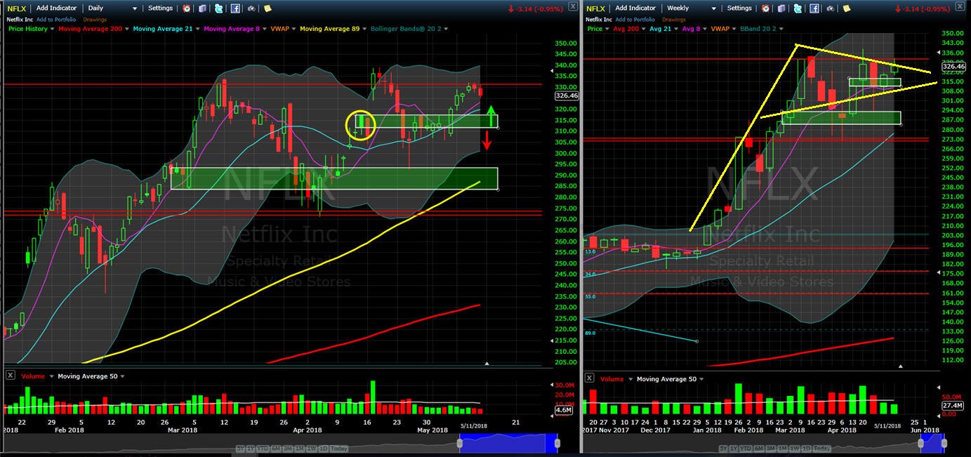Open the yellow sticky note icon in Daily chart
This screenshot has width=971, height=457.
tap(267, 8)
